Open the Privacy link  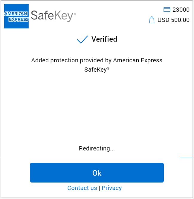(111, 188)
